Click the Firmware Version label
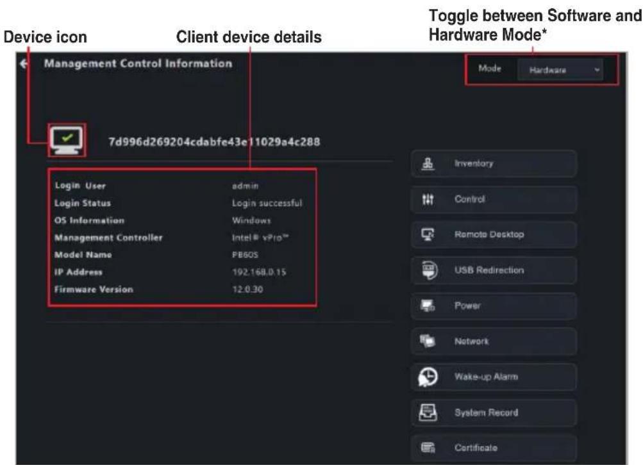 coord(94,290)
